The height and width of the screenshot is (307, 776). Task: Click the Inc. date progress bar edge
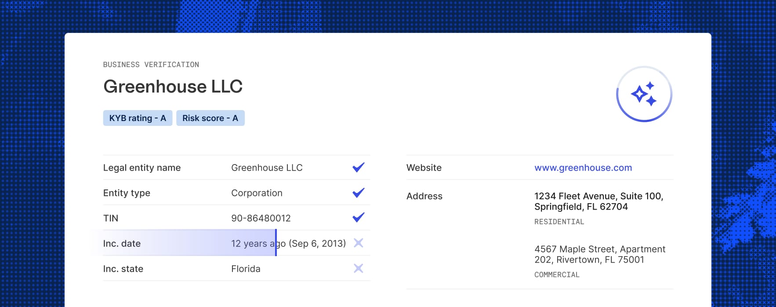pyautogui.click(x=276, y=243)
